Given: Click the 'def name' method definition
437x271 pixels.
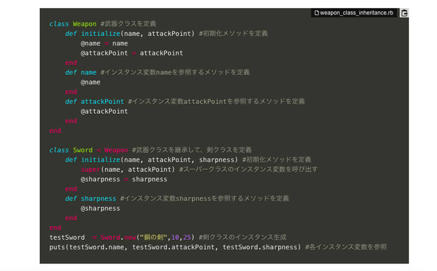Looking at the screenshot, I should (x=81, y=73).
